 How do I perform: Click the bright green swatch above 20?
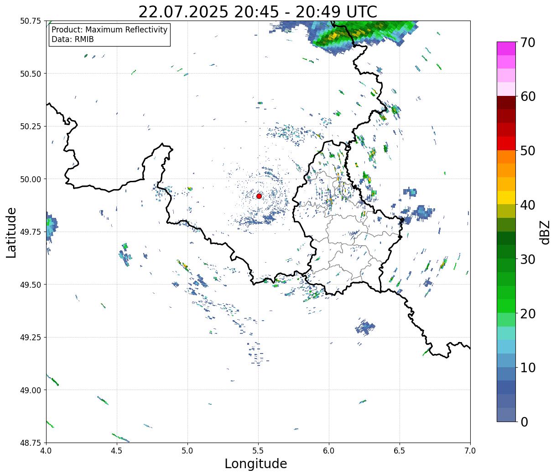(x=506, y=306)
